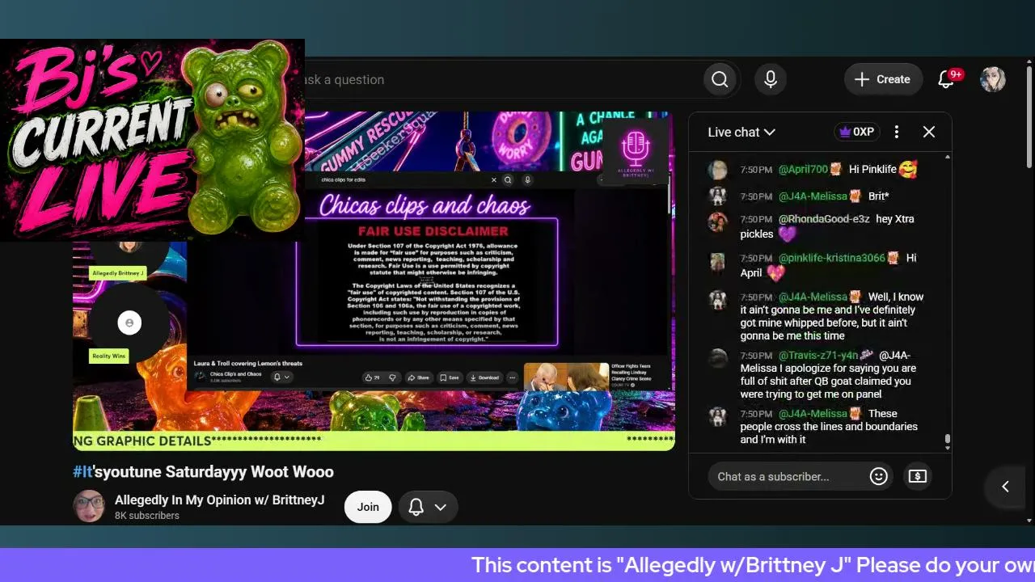The image size is (1035, 582).
Task: Click the 0XP crown badge
Action: click(x=856, y=132)
